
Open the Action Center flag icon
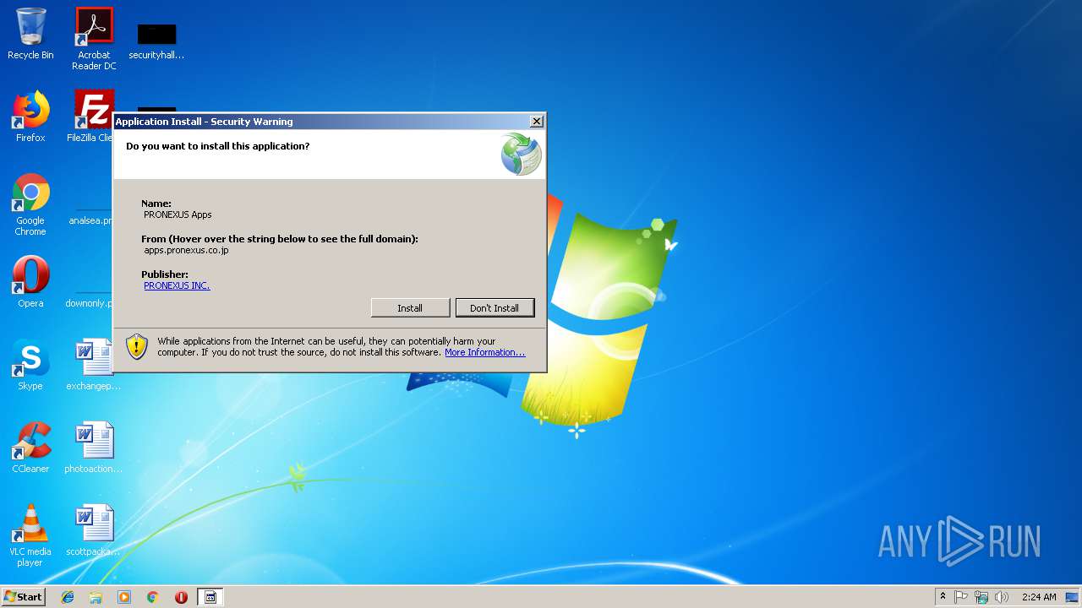[961, 597]
